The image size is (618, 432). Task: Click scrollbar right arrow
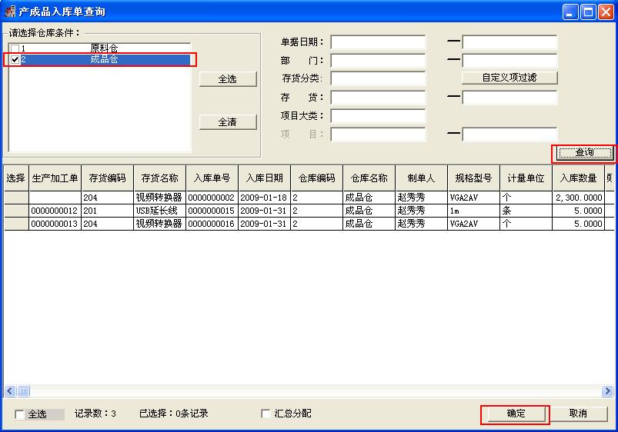607,391
